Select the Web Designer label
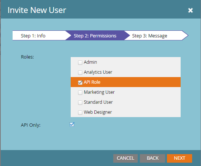Image resolution: width=201 pixels, height=166 pixels. (98, 112)
